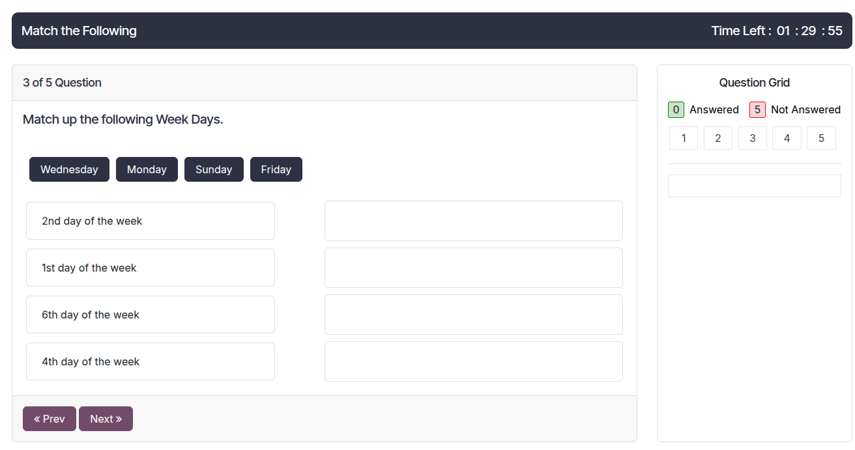The width and height of the screenshot is (855, 450).
Task: Click the '2nd day of the week' label
Action: pyautogui.click(x=92, y=221)
